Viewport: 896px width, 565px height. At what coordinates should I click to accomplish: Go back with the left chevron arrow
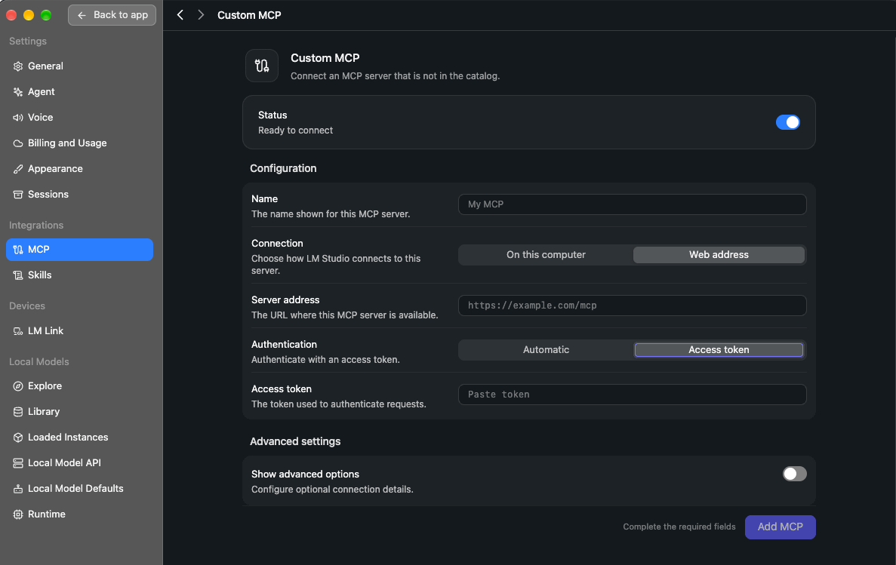180,15
